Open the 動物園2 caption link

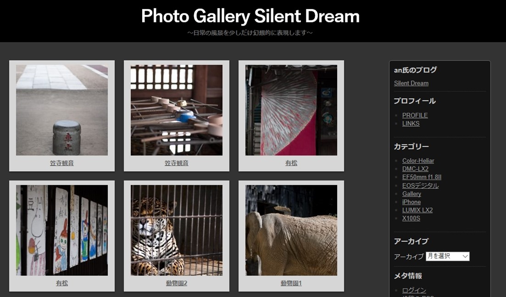[x=177, y=283]
